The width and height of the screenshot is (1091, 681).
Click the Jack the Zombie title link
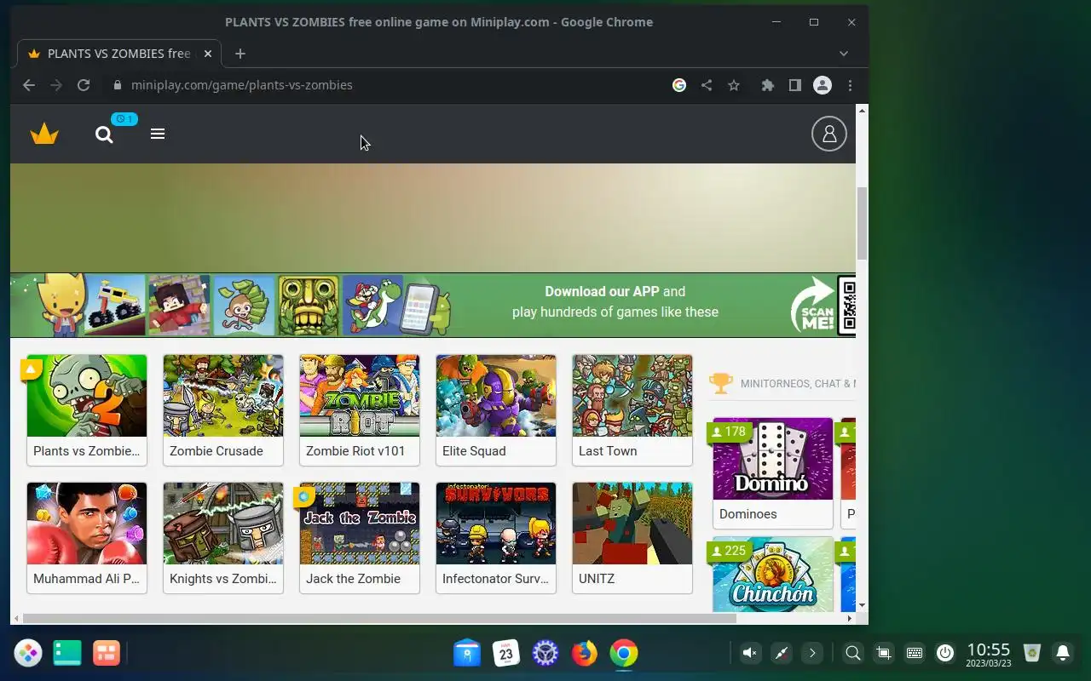click(353, 579)
